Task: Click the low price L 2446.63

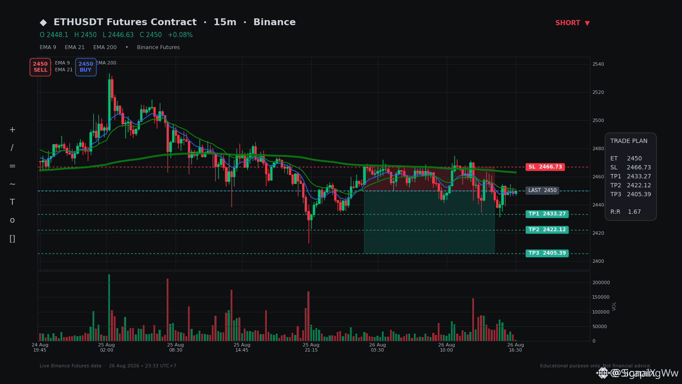Action: [118, 35]
